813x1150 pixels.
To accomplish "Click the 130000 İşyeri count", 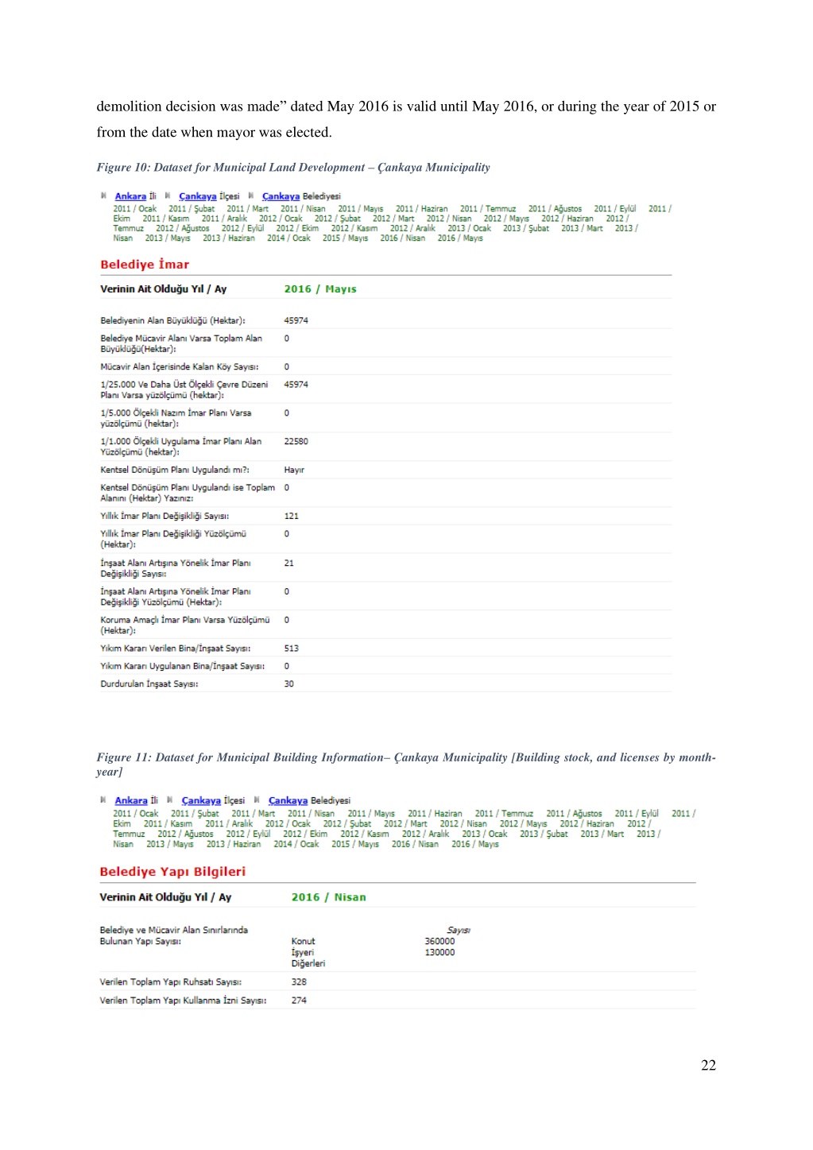I will click(439, 952).
